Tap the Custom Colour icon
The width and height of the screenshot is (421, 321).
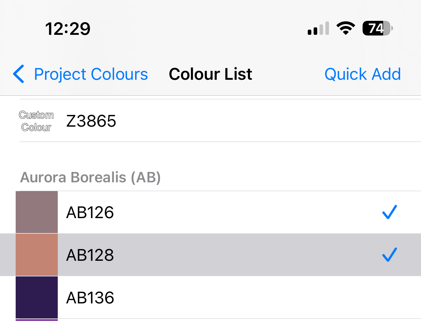pos(36,121)
